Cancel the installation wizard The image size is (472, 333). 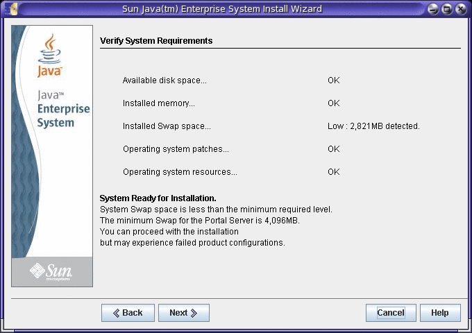point(391,313)
